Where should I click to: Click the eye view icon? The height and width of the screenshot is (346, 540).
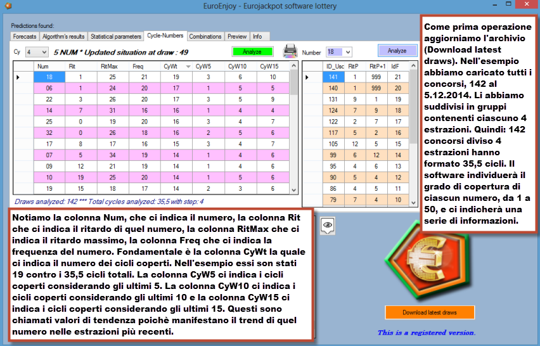[x=328, y=224]
